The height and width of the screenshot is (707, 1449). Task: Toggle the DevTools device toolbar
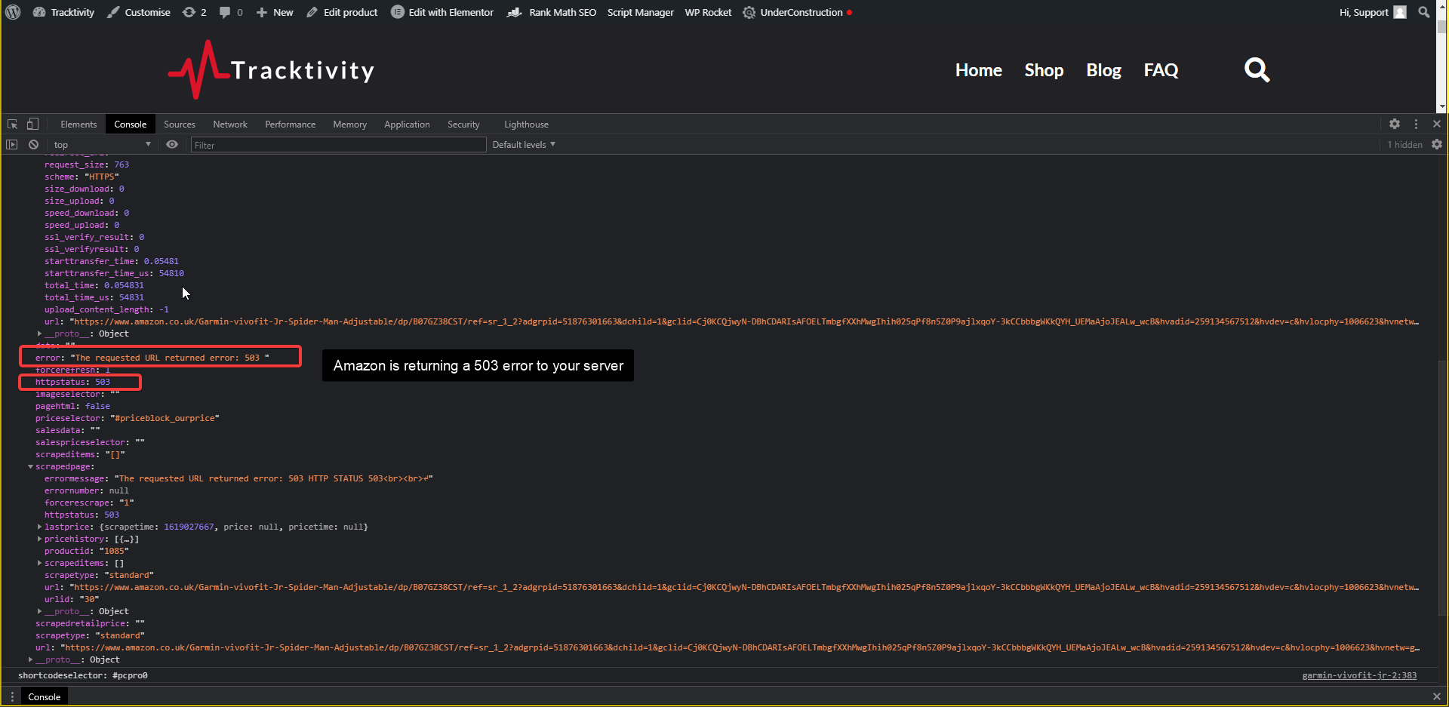point(32,124)
